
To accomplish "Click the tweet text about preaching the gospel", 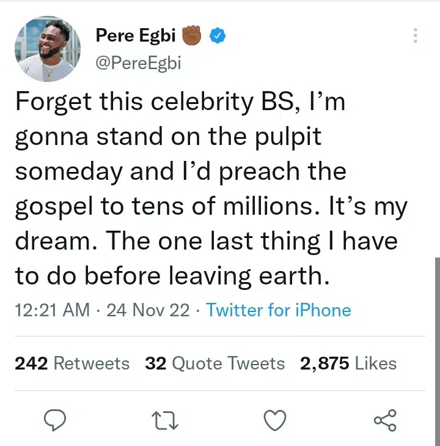I will (x=208, y=189).
